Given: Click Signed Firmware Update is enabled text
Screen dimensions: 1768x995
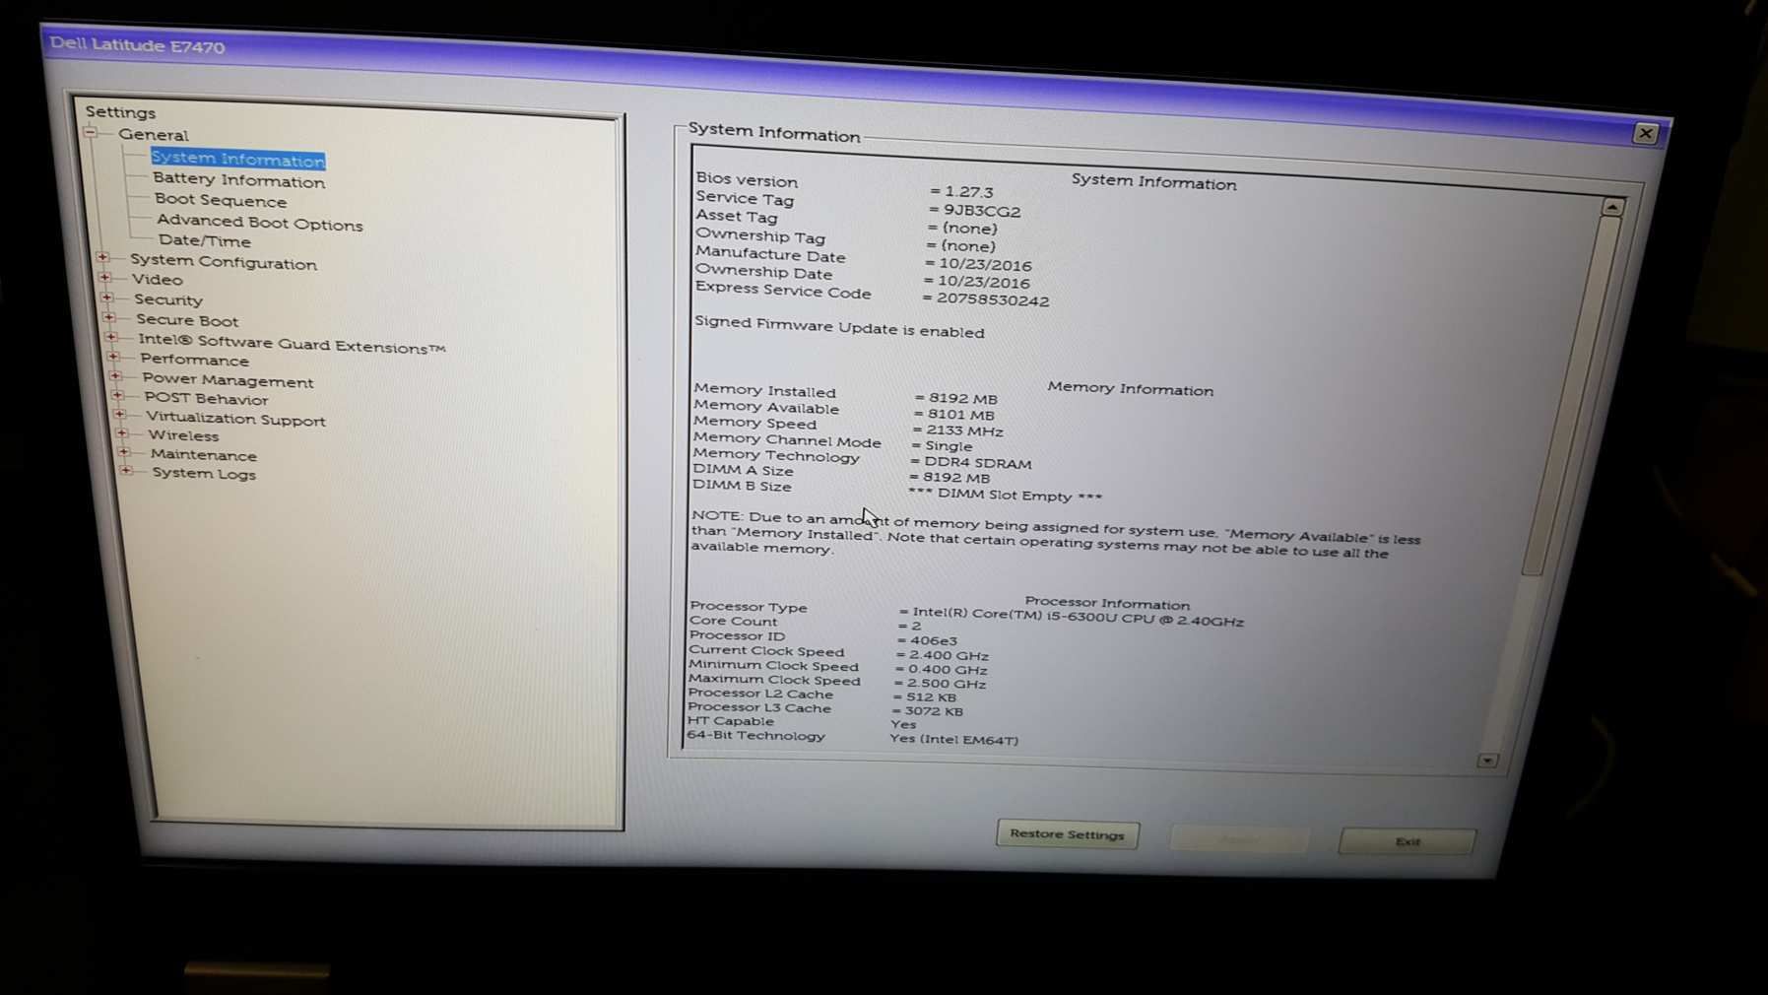Looking at the screenshot, I should click(839, 327).
